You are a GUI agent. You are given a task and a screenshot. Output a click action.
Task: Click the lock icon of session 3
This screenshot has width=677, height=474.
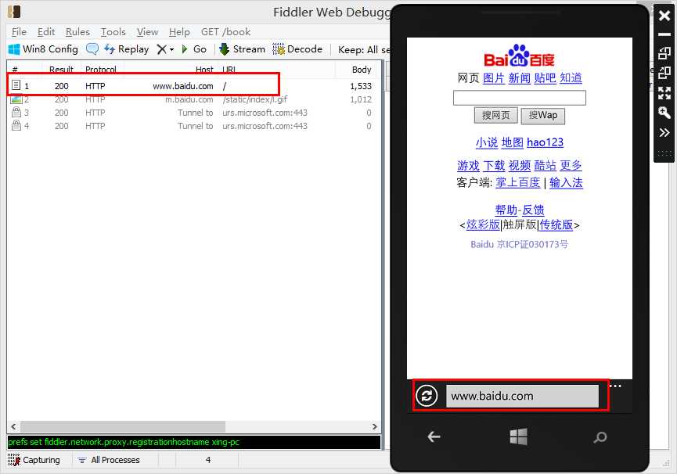point(16,112)
